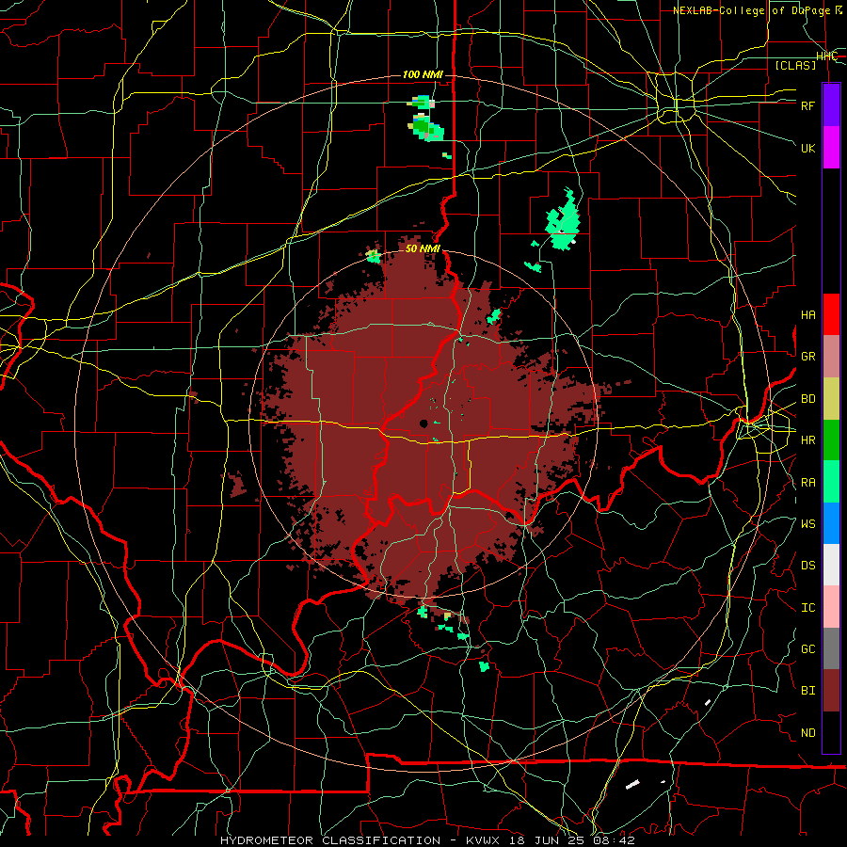This screenshot has height=847, width=847.
Task: Click the DS legend label text
Action: [807, 566]
